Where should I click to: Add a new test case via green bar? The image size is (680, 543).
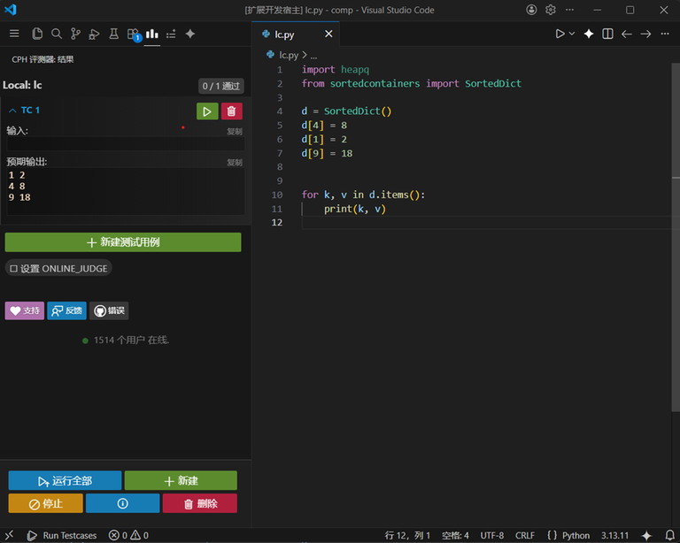click(x=123, y=242)
